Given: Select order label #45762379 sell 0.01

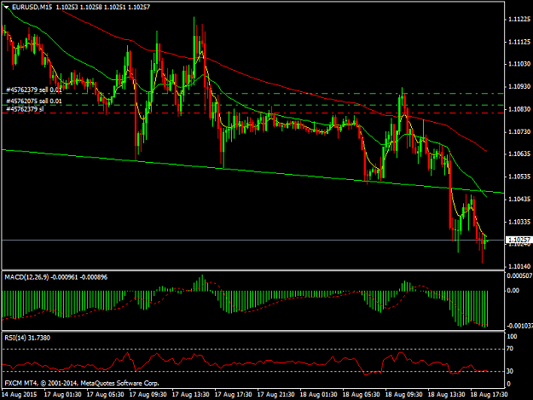Looking at the screenshot, I should click(34, 90).
